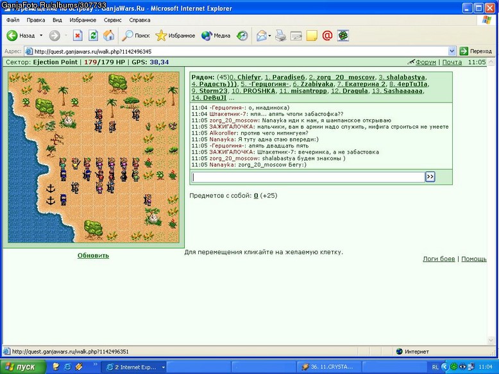This screenshot has width=499, height=374.
Task: Open player 10. PROSHKA link
Action: 253,91
